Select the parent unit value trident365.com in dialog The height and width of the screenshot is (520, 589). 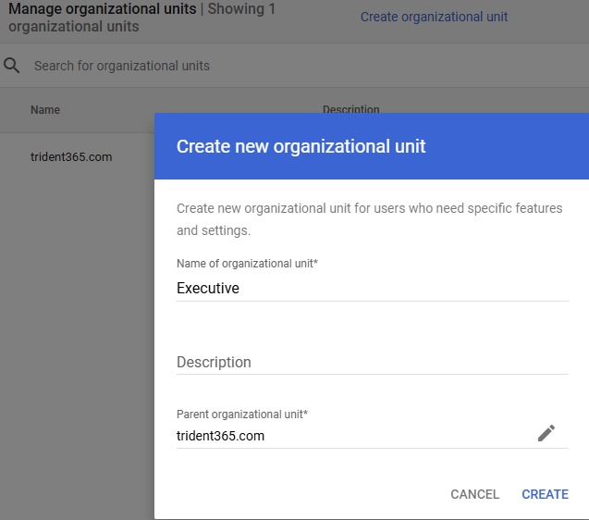(221, 436)
